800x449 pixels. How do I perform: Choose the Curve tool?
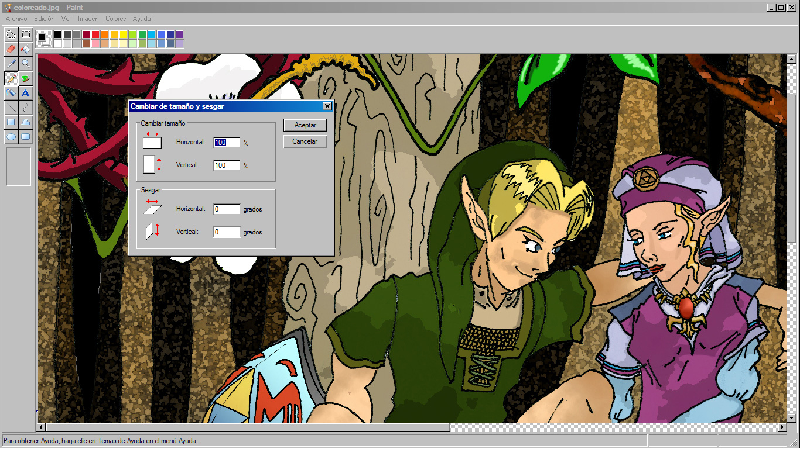[26, 108]
